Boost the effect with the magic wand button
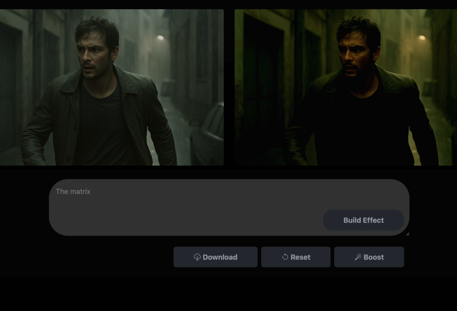 pyautogui.click(x=369, y=257)
